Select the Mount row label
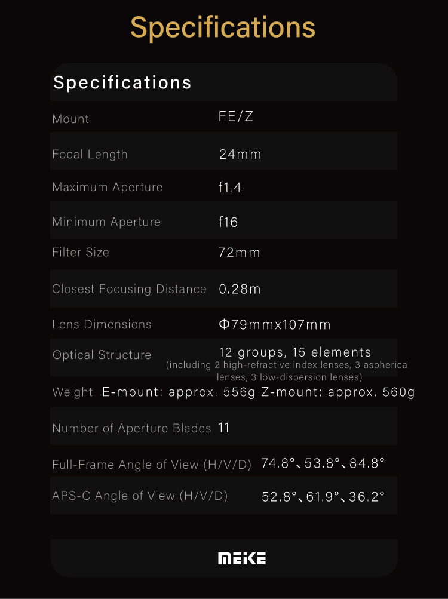This screenshot has width=448, height=599. tap(70, 119)
